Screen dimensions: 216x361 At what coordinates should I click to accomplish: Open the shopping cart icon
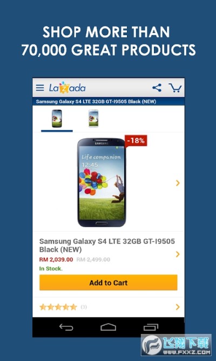click(x=175, y=88)
